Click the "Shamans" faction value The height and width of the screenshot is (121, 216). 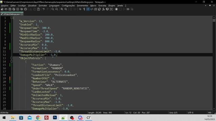[55, 65]
